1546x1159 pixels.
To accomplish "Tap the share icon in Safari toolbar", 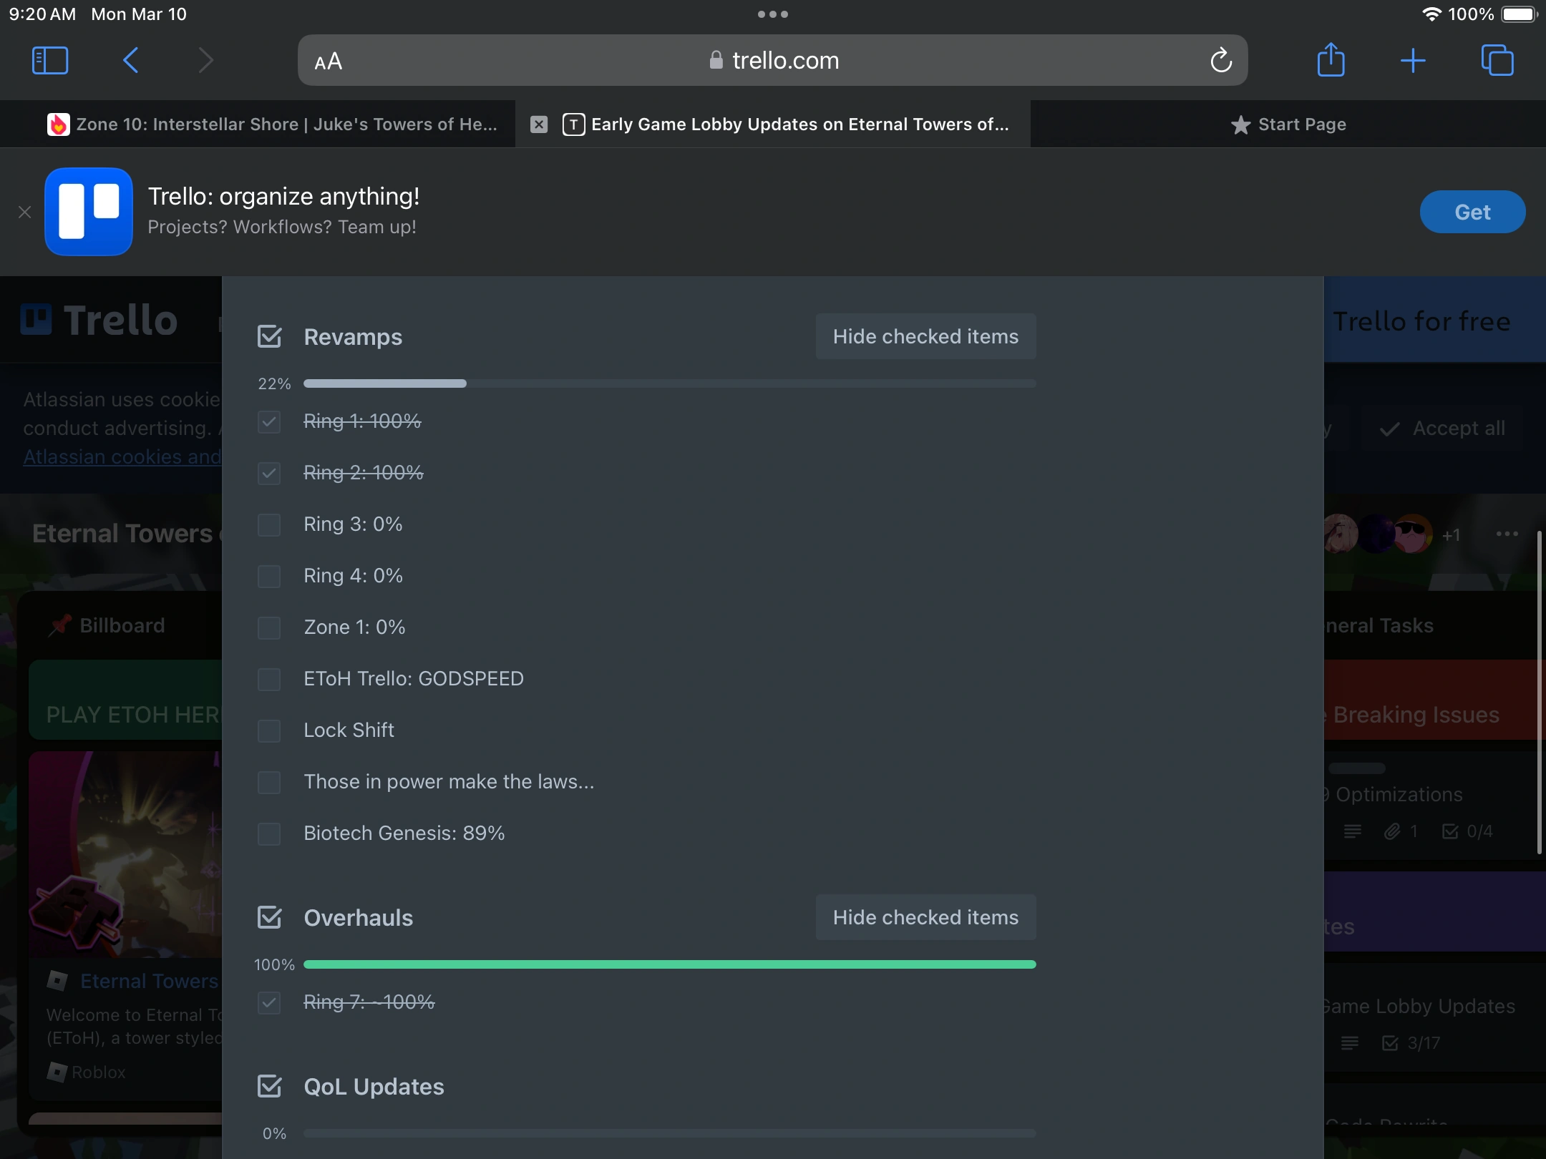I will coord(1331,60).
